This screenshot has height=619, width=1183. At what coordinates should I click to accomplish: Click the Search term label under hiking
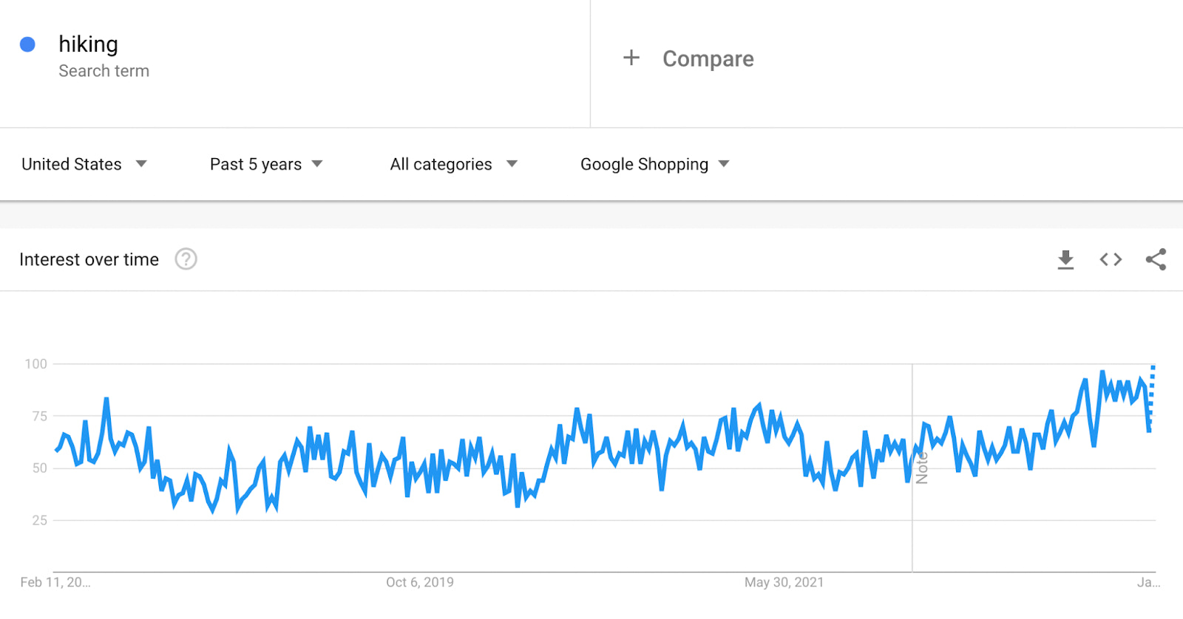104,71
